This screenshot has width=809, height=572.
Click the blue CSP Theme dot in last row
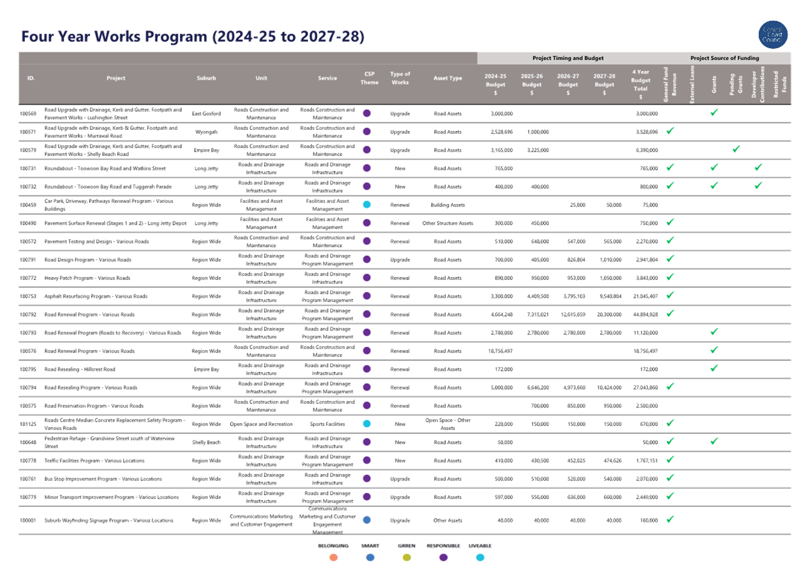[x=366, y=520]
